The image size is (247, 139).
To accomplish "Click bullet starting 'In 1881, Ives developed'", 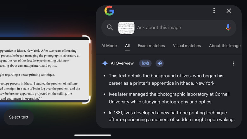I will click(172, 116).
